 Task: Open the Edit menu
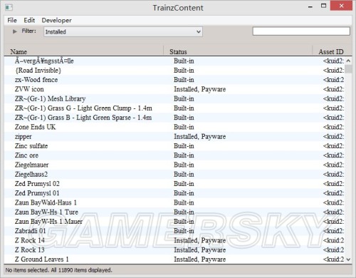click(x=29, y=21)
